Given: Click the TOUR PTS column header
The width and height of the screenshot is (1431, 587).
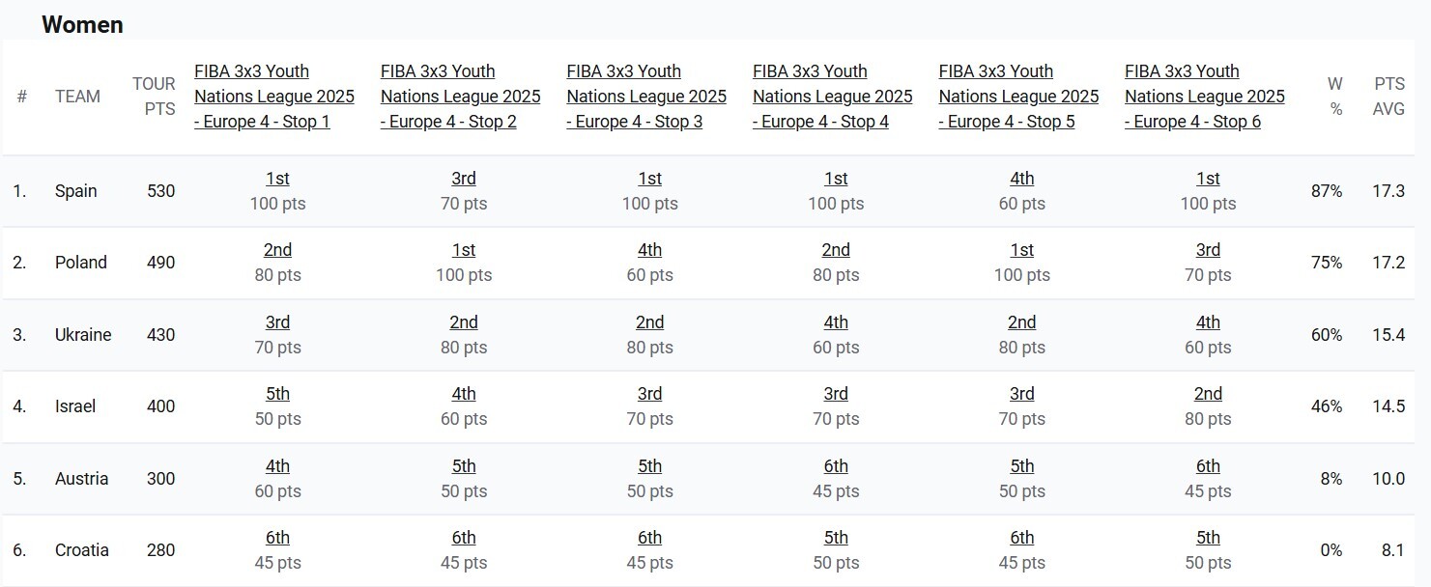Looking at the screenshot, I should [155, 97].
